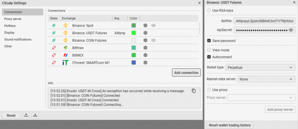This screenshot has width=298, height=129.
Task: Open gear settings for ITInvest: SMARTcom M1
Action: click(146, 63)
